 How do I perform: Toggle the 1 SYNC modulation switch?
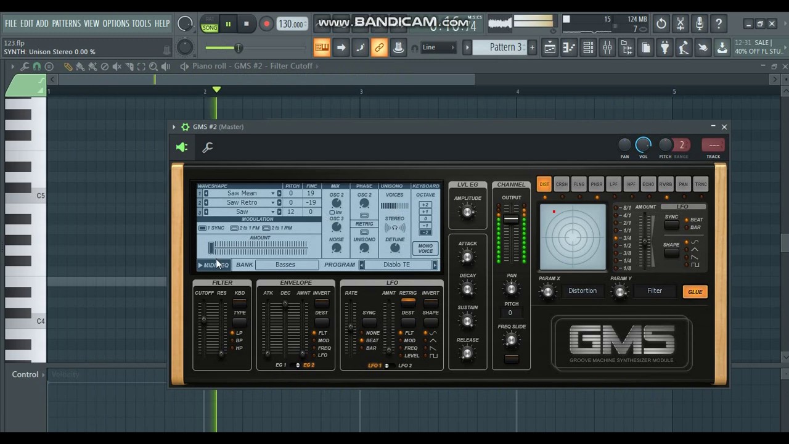[202, 228]
